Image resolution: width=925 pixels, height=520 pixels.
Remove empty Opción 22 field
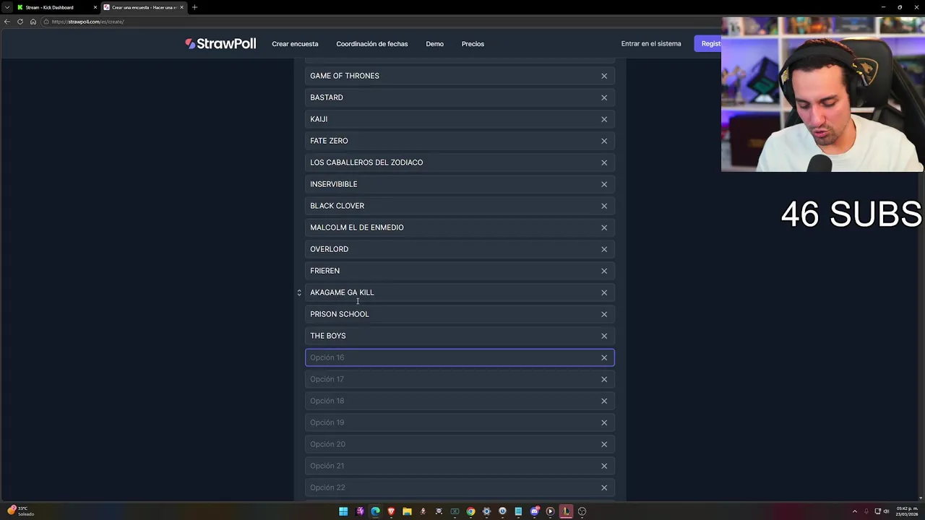tap(604, 487)
